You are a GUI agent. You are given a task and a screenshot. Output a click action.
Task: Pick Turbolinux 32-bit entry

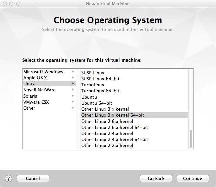[x=134, y=85]
